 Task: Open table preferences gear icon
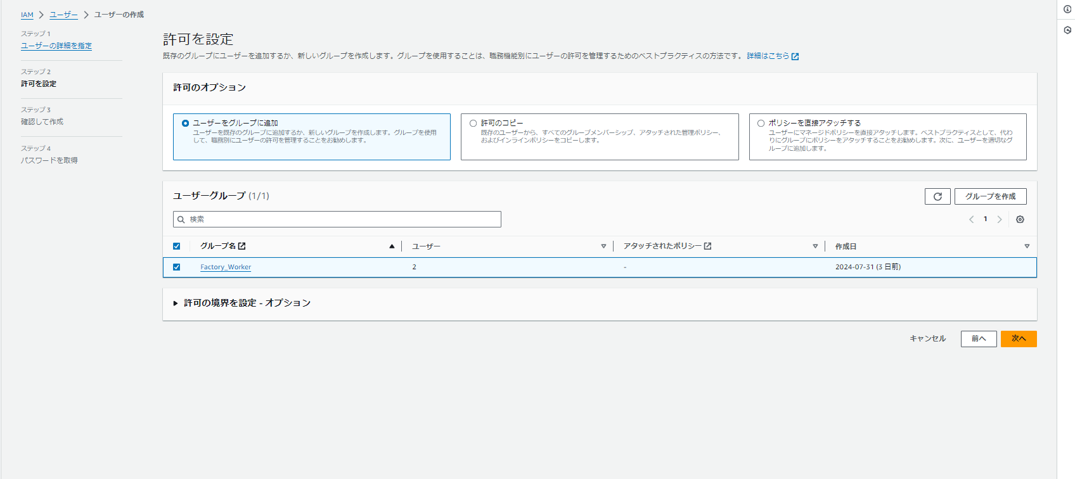[1020, 219]
